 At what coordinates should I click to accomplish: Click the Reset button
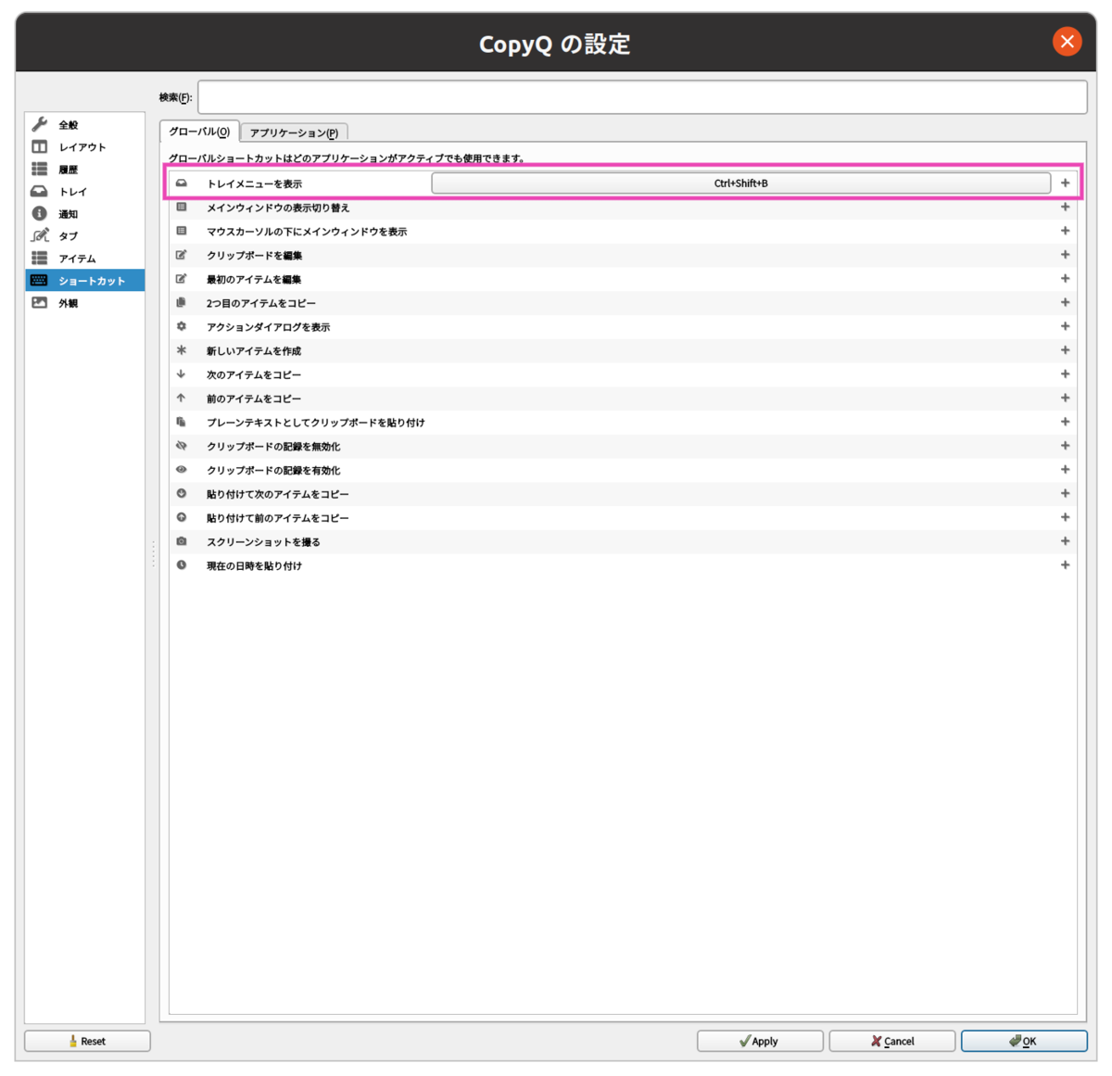[x=87, y=1041]
